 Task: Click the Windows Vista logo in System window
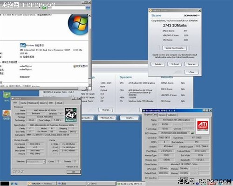(78, 24)
